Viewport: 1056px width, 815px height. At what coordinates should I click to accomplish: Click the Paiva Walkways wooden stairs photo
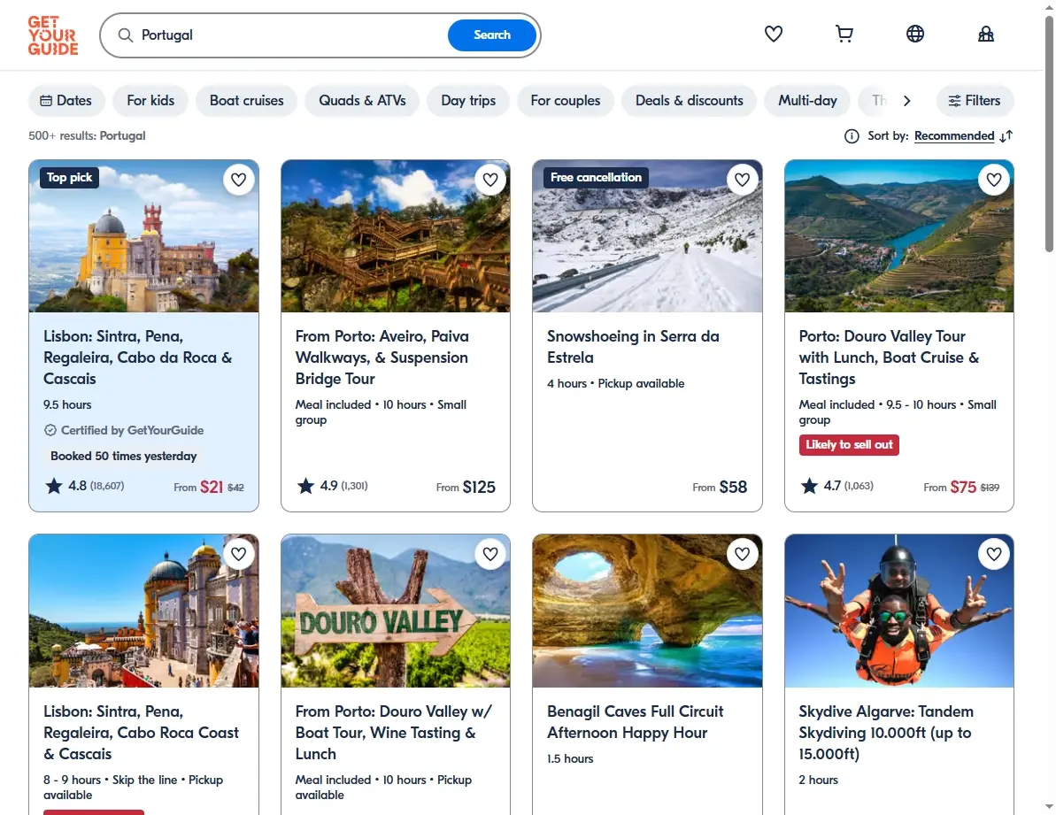(396, 236)
